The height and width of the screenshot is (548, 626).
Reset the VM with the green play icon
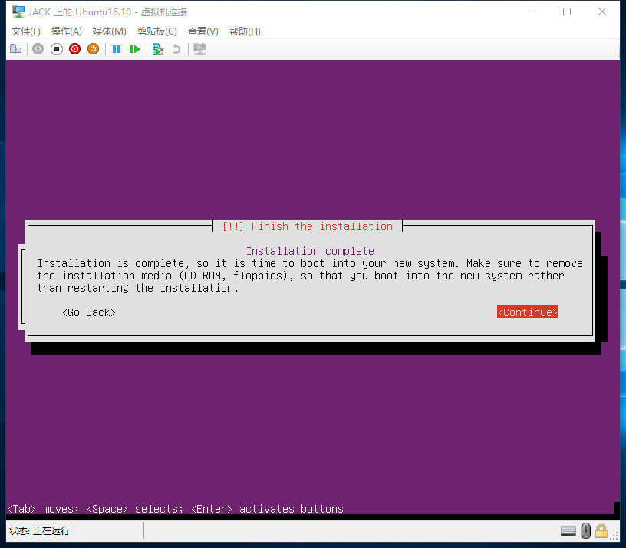(x=135, y=49)
